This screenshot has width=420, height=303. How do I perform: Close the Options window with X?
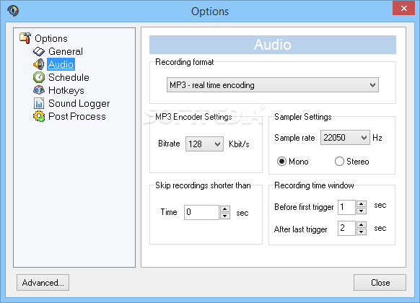point(403,8)
